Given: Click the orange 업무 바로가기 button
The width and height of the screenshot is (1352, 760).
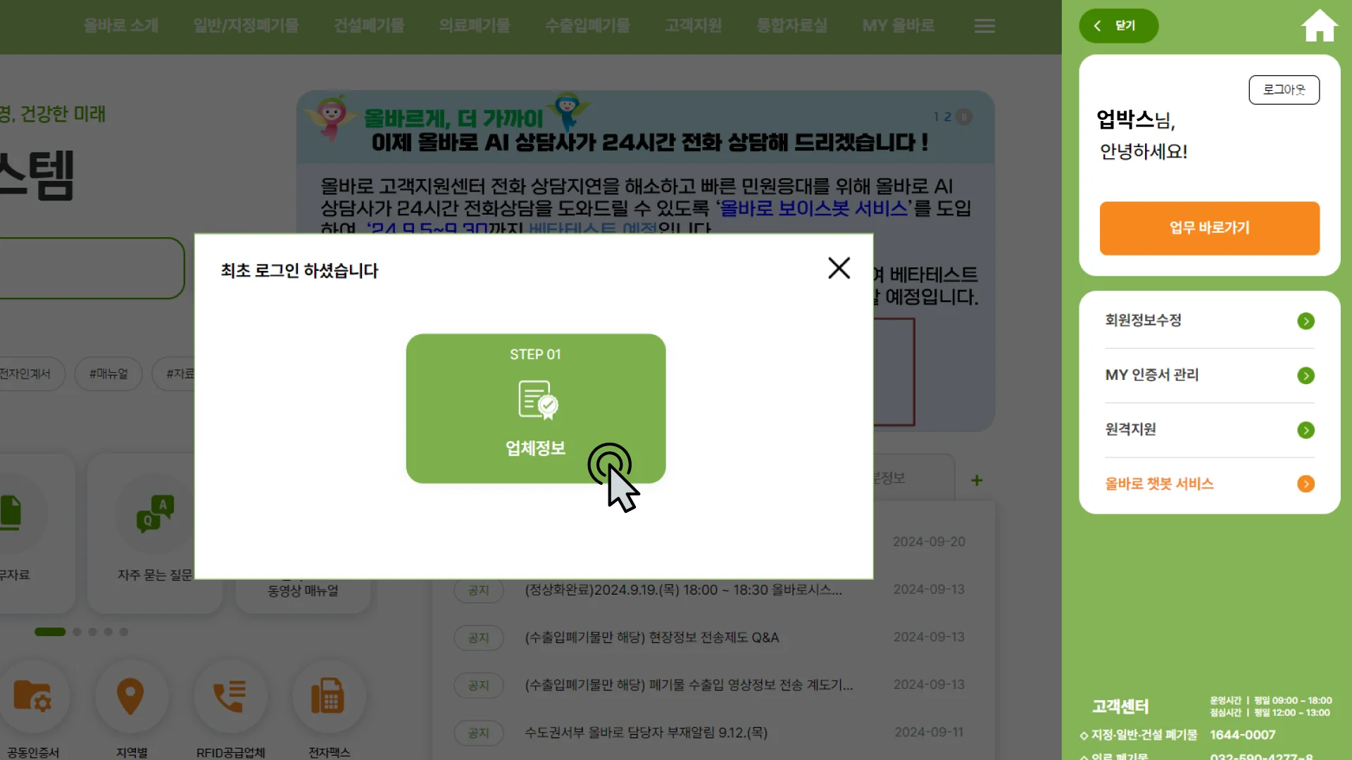Looking at the screenshot, I should point(1208,228).
